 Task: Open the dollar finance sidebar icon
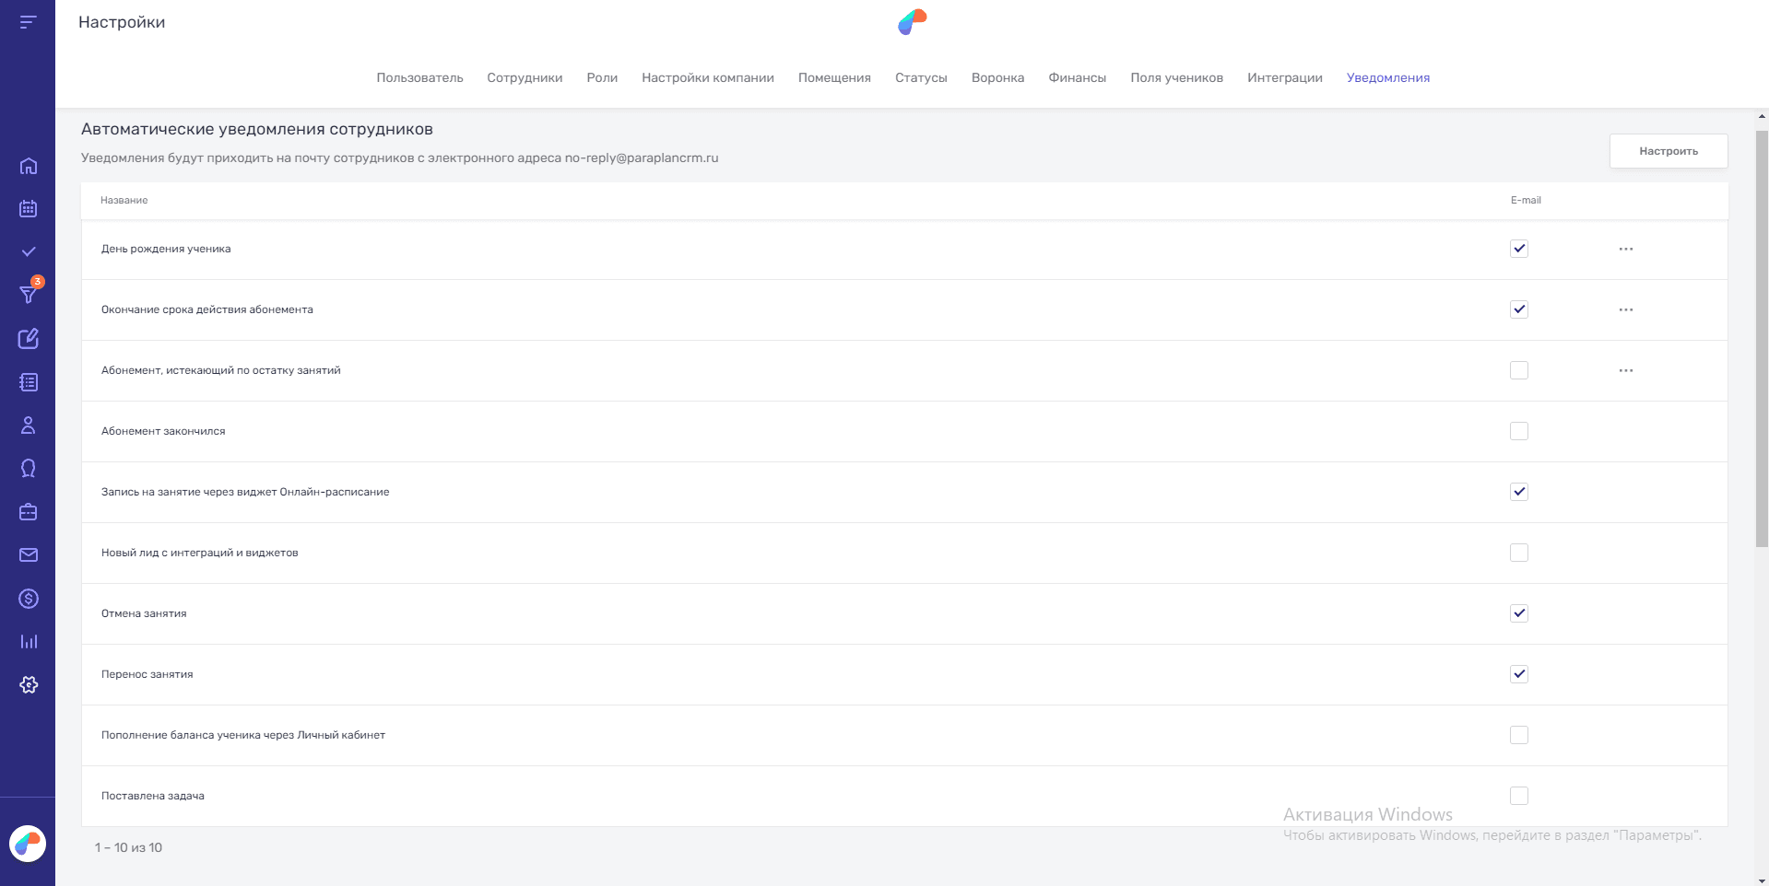click(x=29, y=599)
